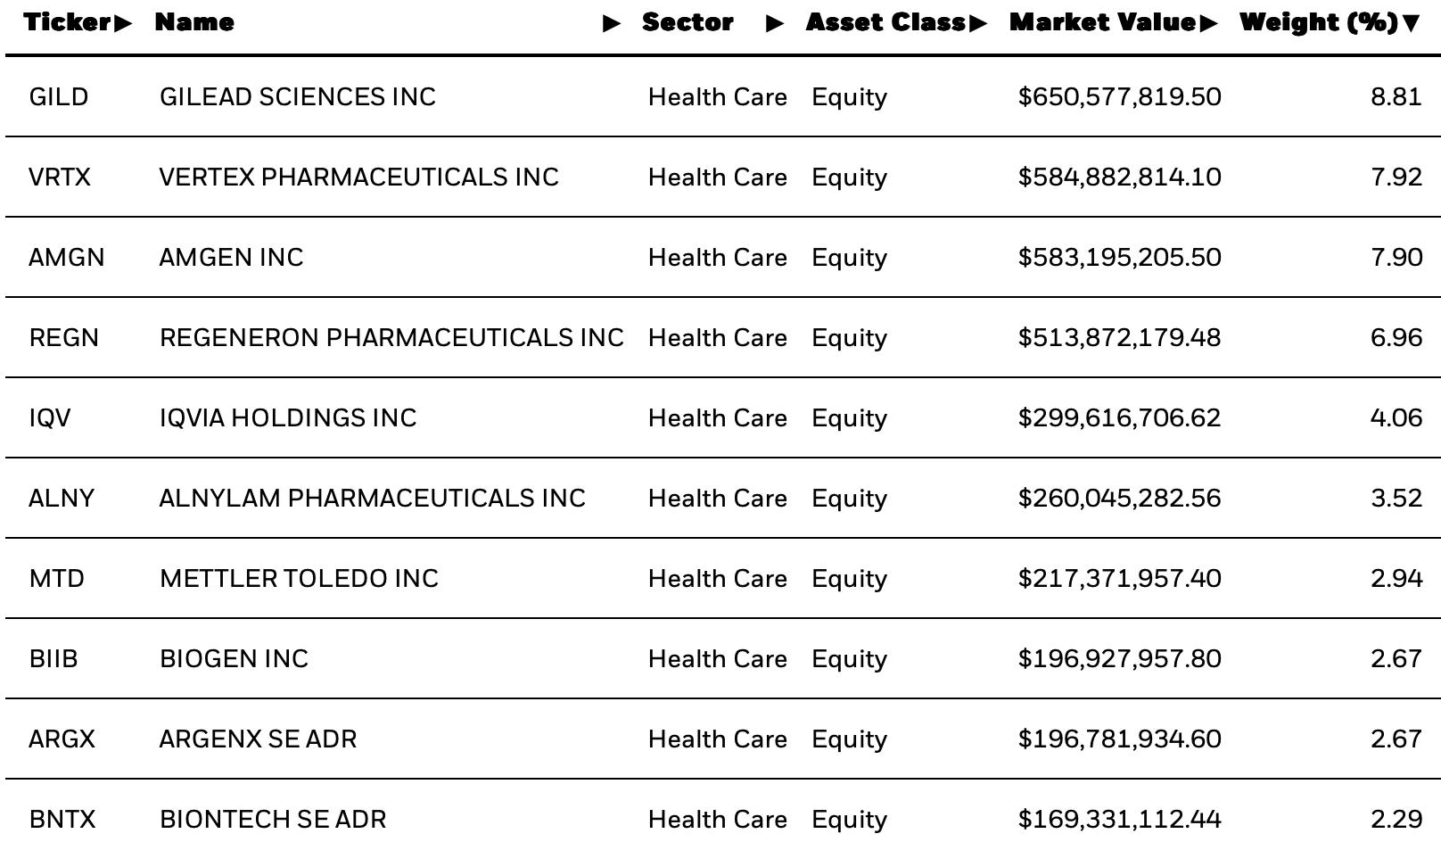
Task: Sort by Market Value arrow
Action: coord(1208,23)
